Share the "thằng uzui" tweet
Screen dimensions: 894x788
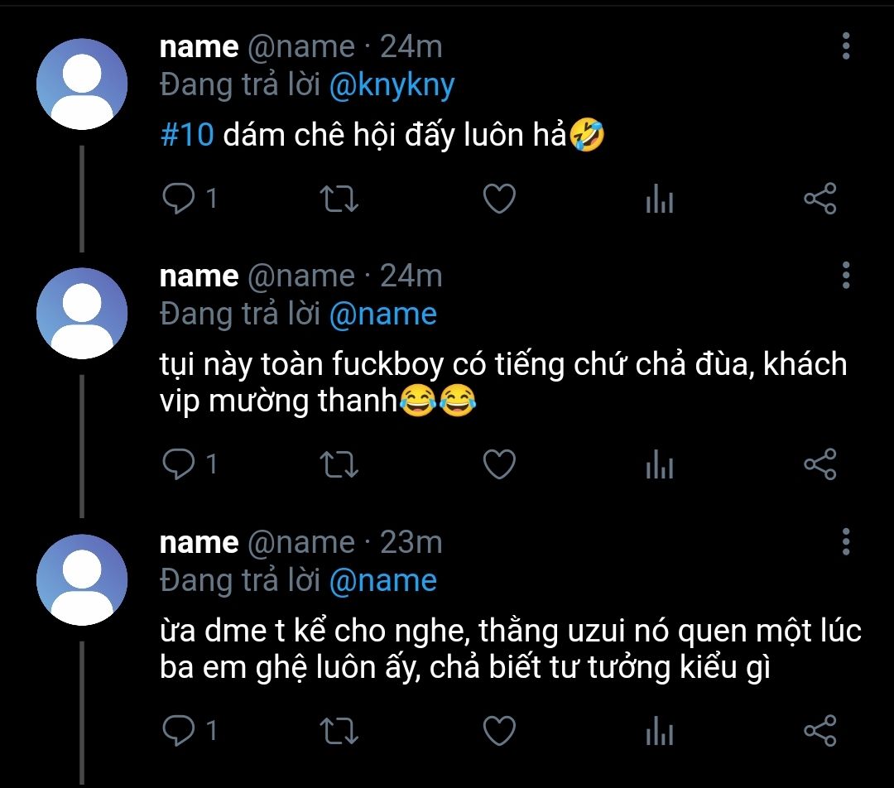pos(820,731)
